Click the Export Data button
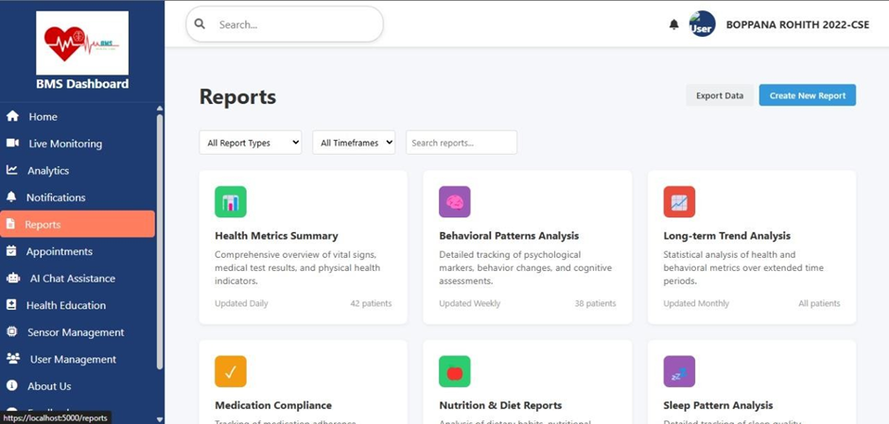 [720, 95]
